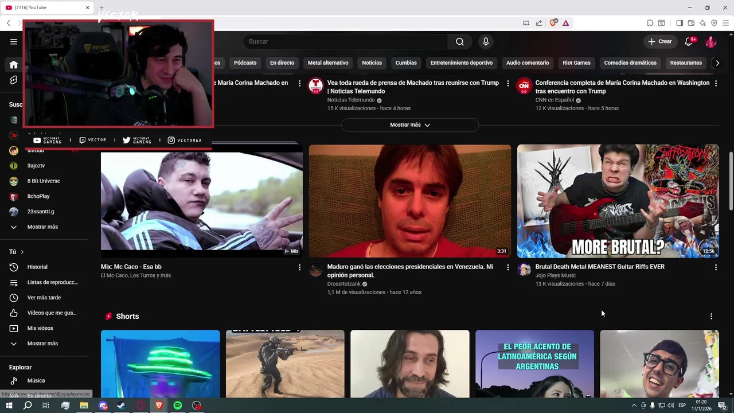Open Brave Wallet icon

(x=691, y=23)
